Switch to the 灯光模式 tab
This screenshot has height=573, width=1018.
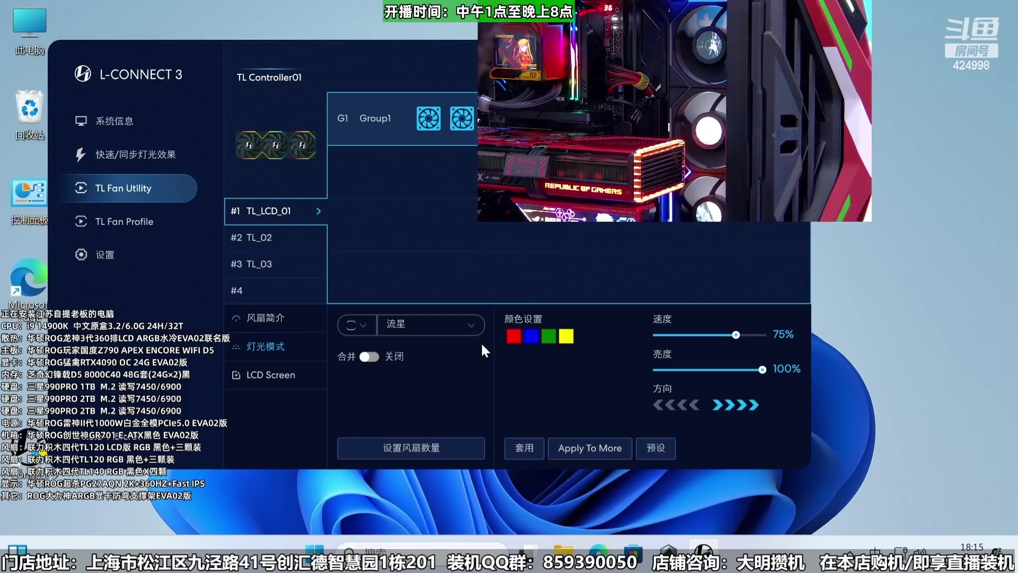(265, 346)
